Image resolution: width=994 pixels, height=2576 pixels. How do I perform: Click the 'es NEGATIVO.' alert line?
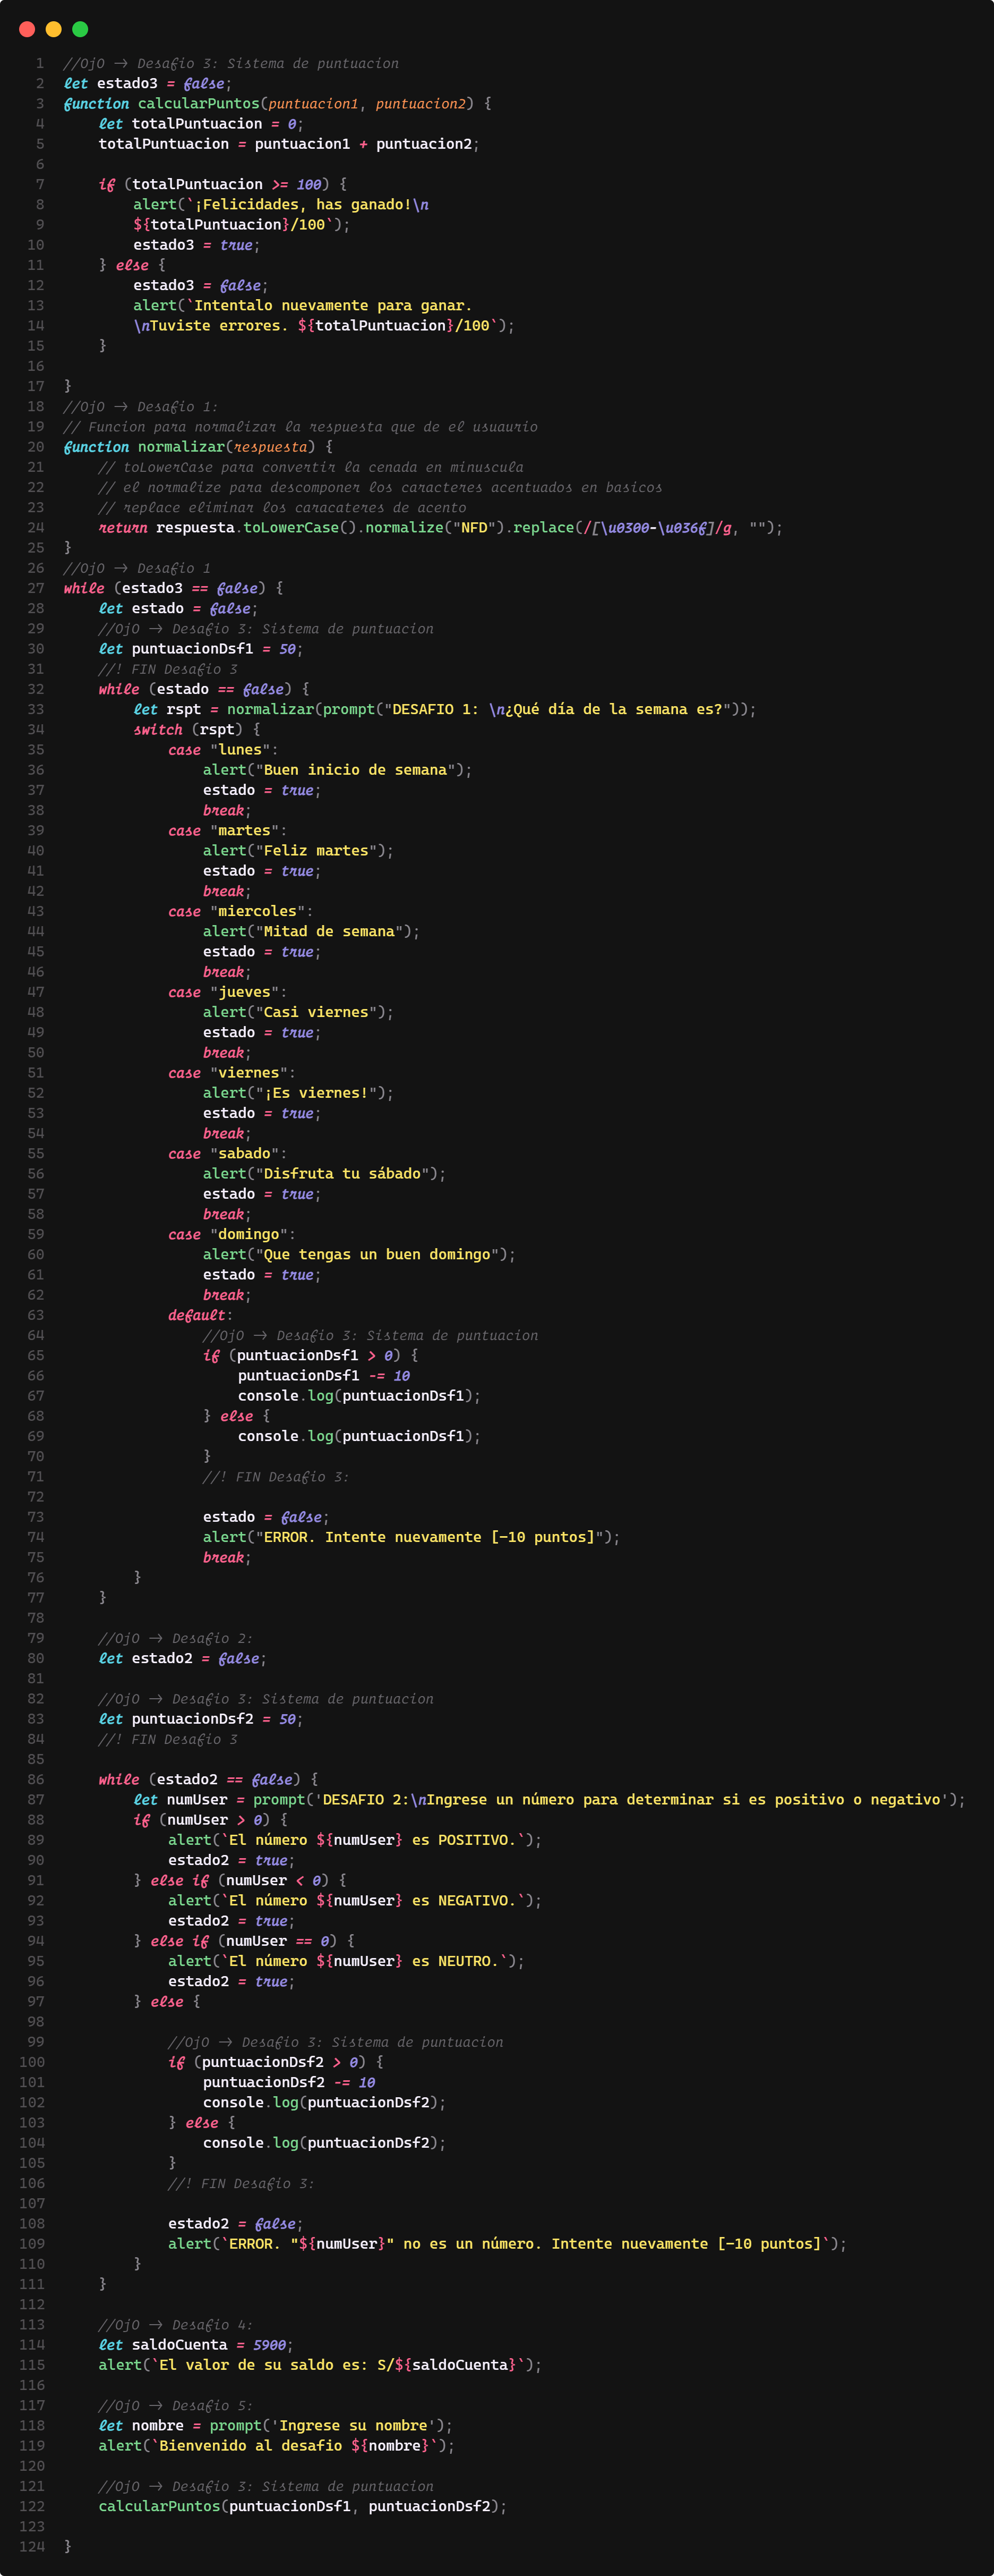coord(356,1901)
